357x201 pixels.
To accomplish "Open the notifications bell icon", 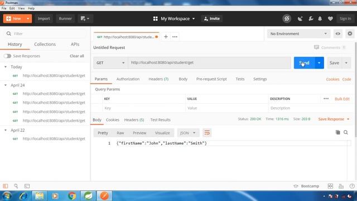I will (320, 18).
